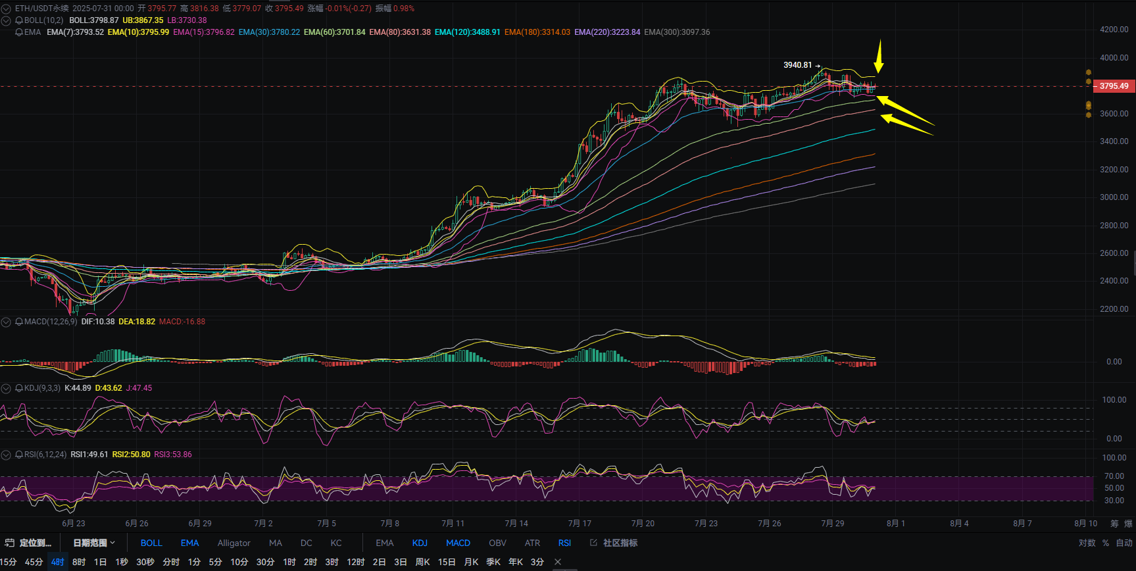Click the EMA(10):3795.99 legend value
1136x571 pixels.
tap(138, 32)
